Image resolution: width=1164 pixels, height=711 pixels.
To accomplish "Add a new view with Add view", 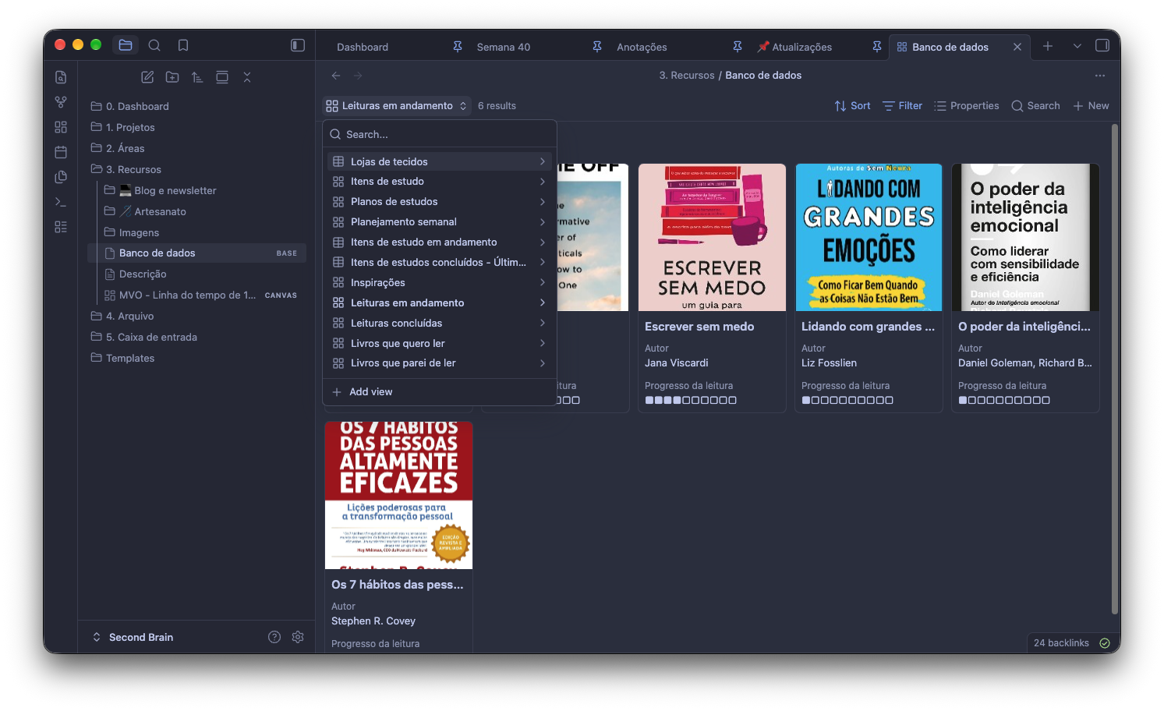I will (440, 392).
